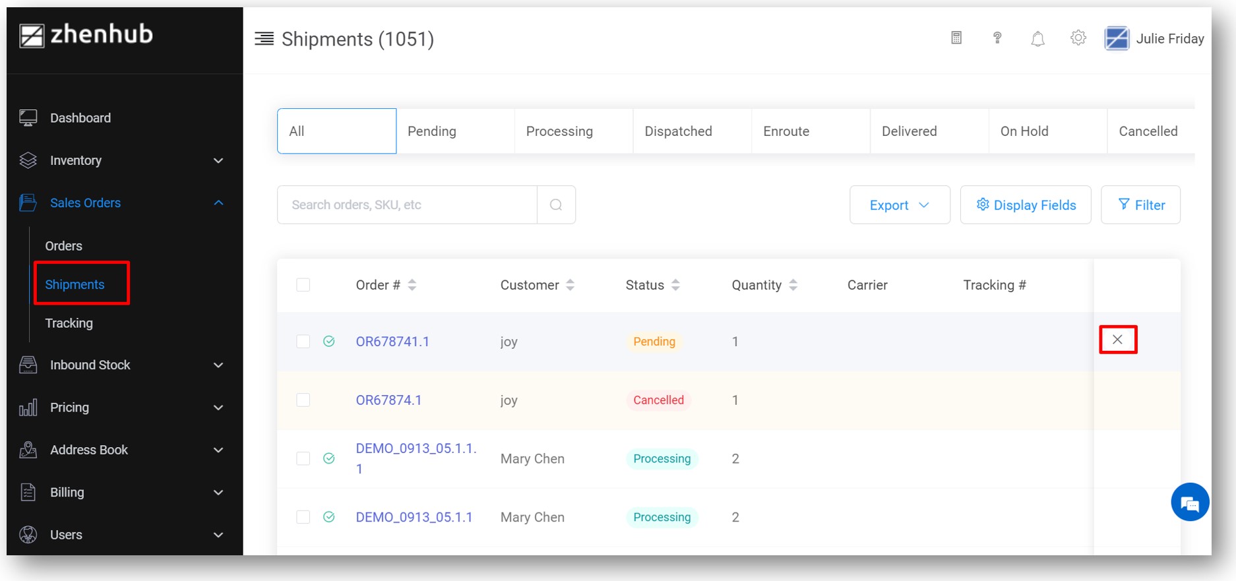The image size is (1236, 581).
Task: Select the checkbox for order OR678741.1
Action: pos(303,342)
